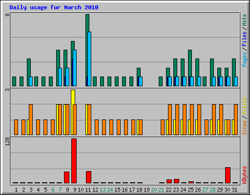
Task: Click the 'KBytes' legend label
Action: coord(244,175)
